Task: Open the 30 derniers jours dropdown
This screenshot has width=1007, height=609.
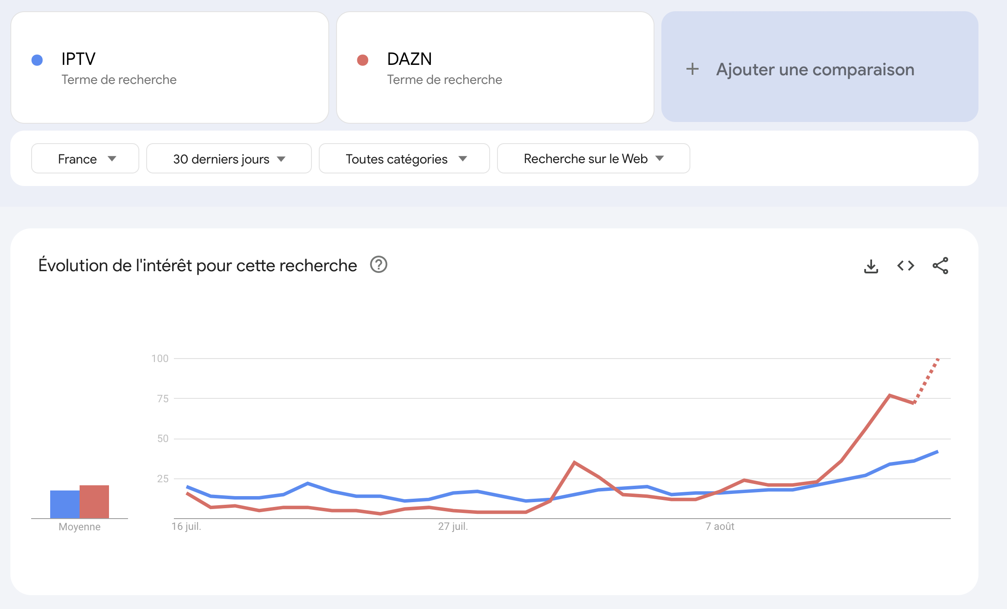Action: coord(229,159)
